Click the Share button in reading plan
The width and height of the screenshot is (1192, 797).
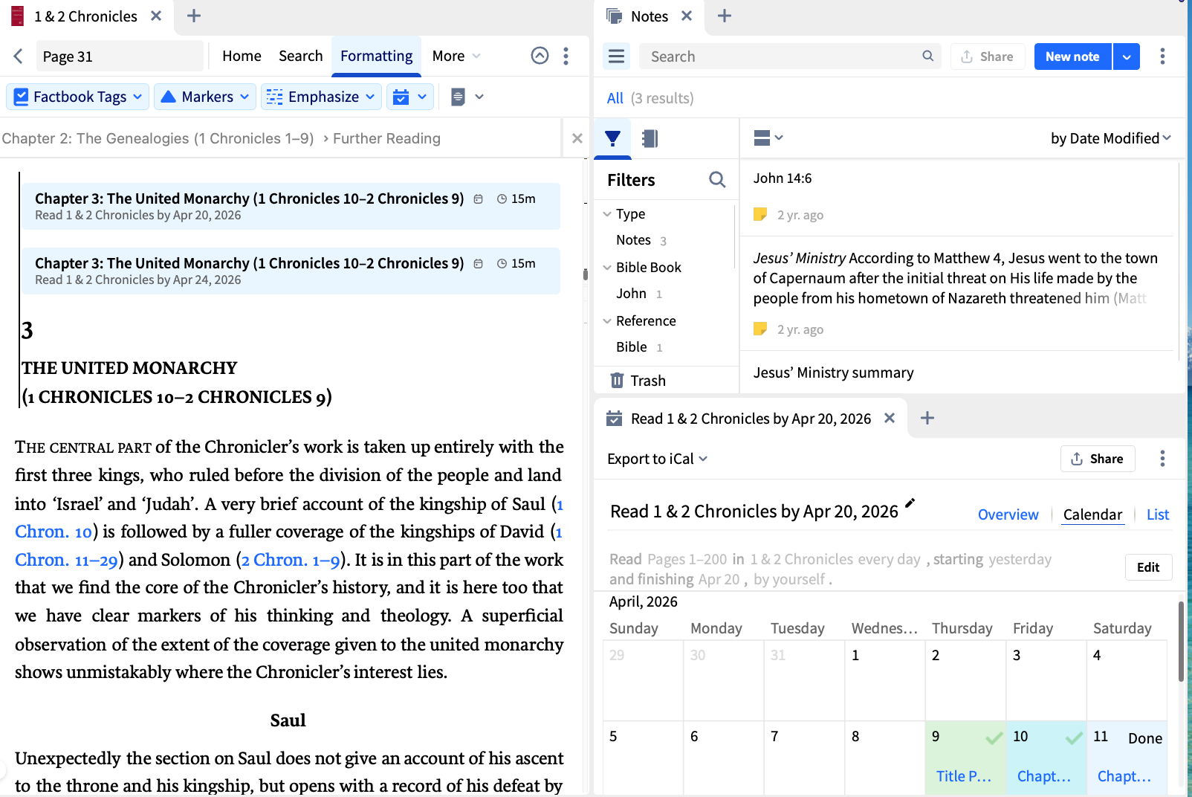(1098, 459)
